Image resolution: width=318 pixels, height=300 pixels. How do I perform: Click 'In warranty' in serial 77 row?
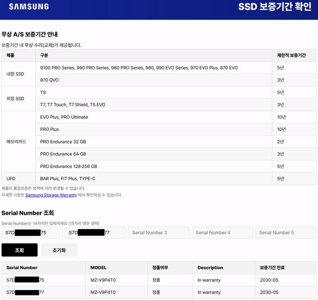209,292
